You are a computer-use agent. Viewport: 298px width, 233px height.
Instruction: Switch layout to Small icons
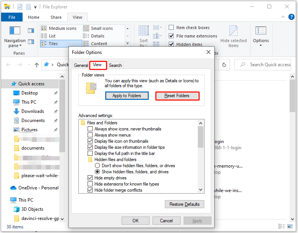pyautogui.click(x=98, y=28)
